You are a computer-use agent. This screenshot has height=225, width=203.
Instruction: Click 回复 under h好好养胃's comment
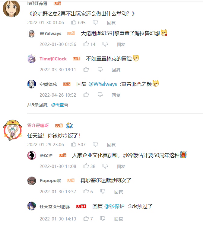(x=111, y=23)
